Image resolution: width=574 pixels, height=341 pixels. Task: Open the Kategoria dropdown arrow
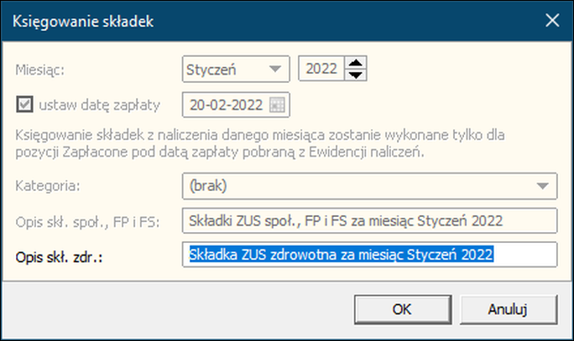click(x=542, y=186)
